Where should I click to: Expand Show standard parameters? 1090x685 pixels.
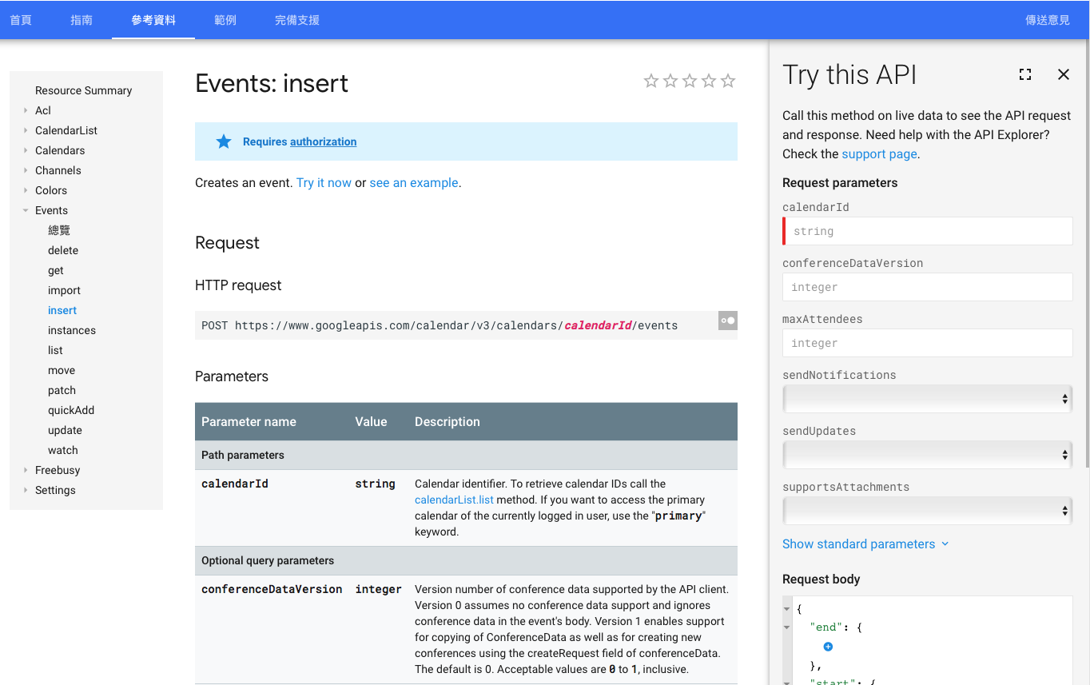coord(865,544)
